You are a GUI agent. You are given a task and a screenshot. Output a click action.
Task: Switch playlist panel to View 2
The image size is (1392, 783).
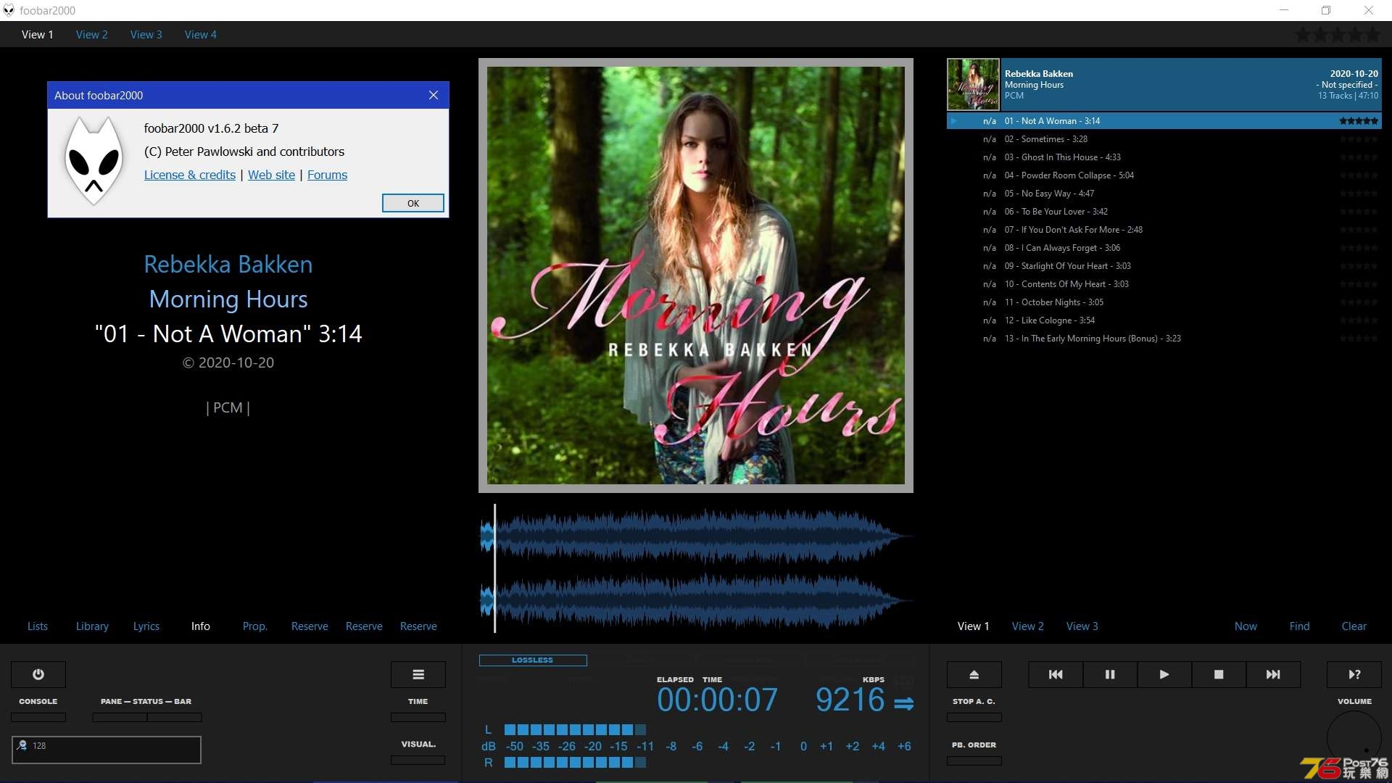coord(1028,626)
